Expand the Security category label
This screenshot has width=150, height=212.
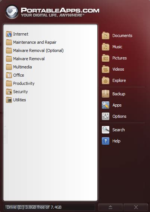[x=21, y=92]
